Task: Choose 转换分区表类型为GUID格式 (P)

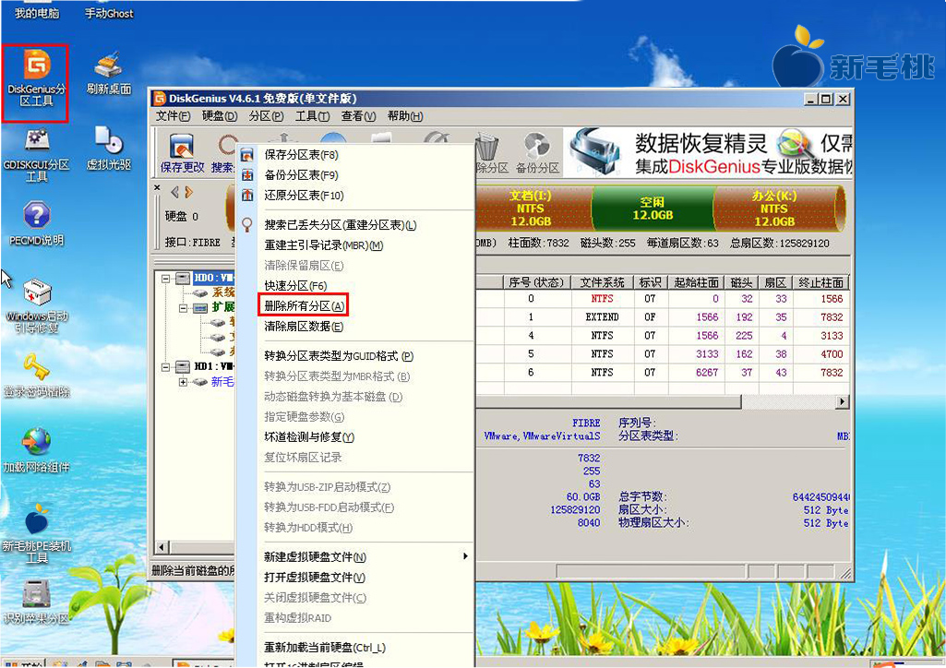Action: [356, 356]
